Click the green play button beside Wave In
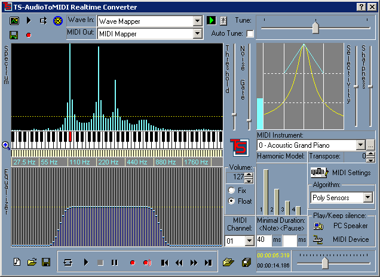The width and height of the screenshot is (380, 277). pos(211,21)
